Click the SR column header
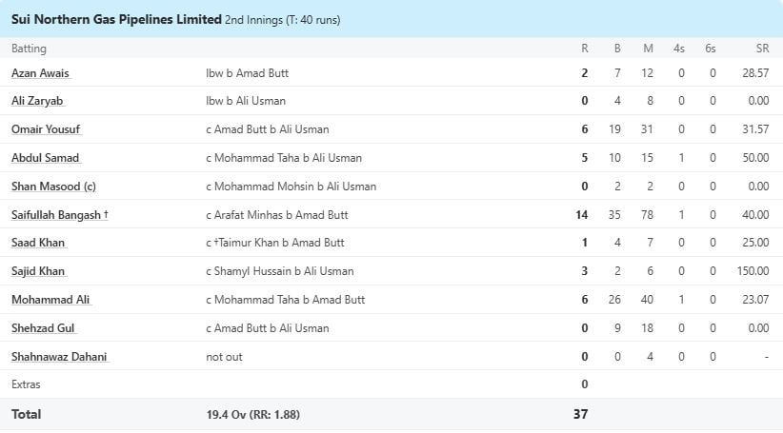 pos(761,49)
